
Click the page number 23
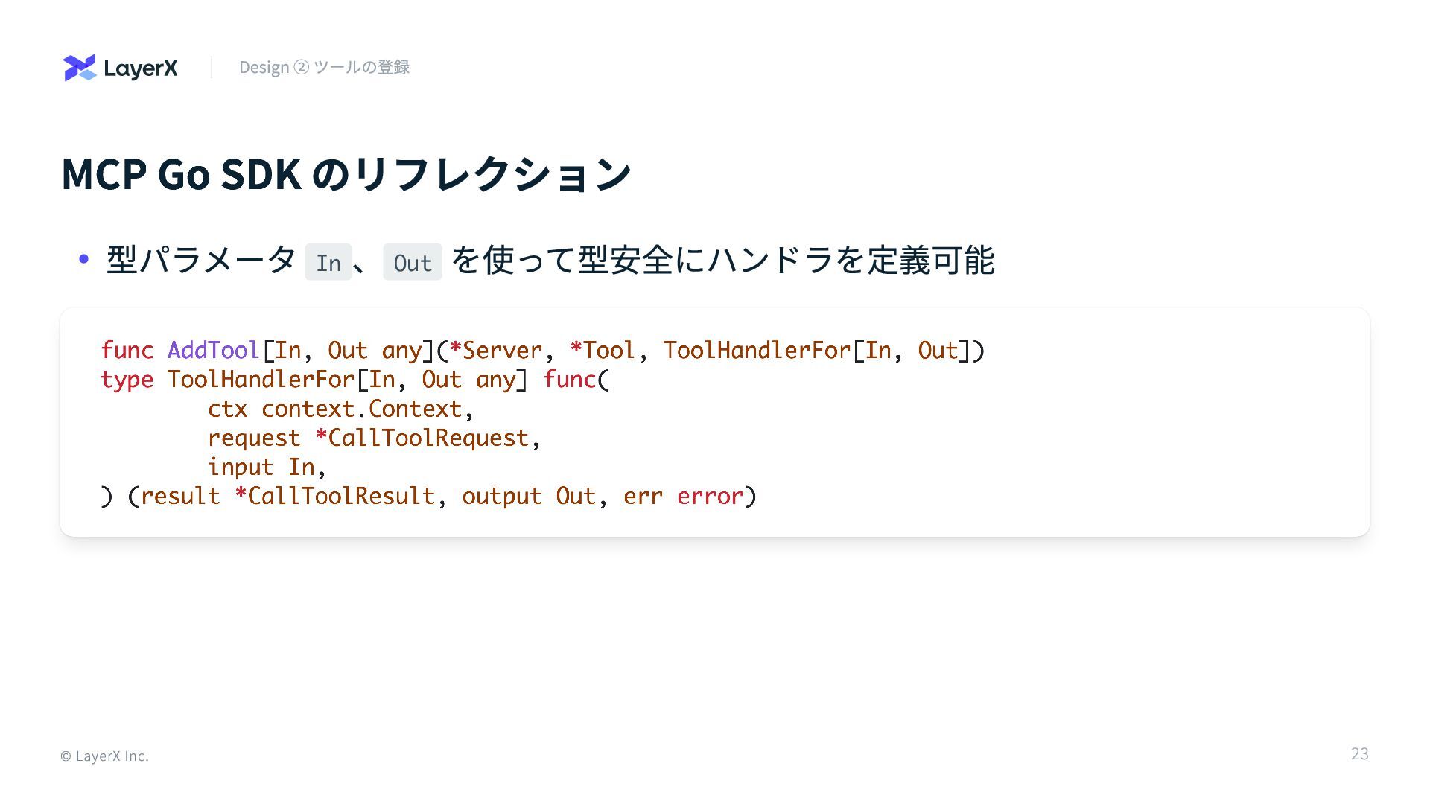pos(1359,753)
